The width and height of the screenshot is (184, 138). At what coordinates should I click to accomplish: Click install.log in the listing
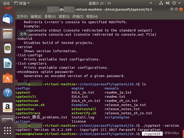point(83,117)
